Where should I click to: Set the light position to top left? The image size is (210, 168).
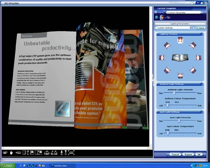tap(167, 45)
